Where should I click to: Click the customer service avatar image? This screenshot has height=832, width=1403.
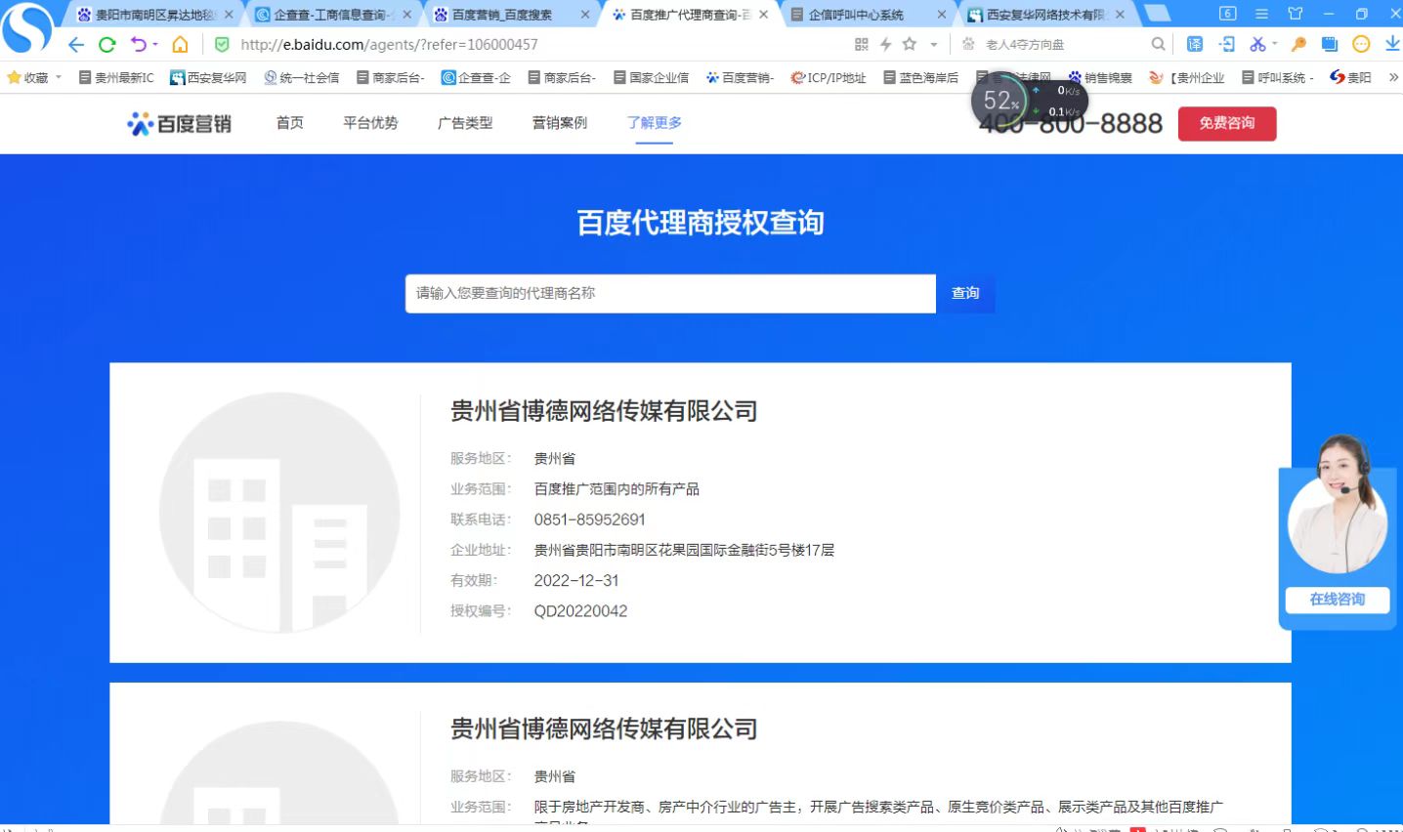pos(1338,506)
